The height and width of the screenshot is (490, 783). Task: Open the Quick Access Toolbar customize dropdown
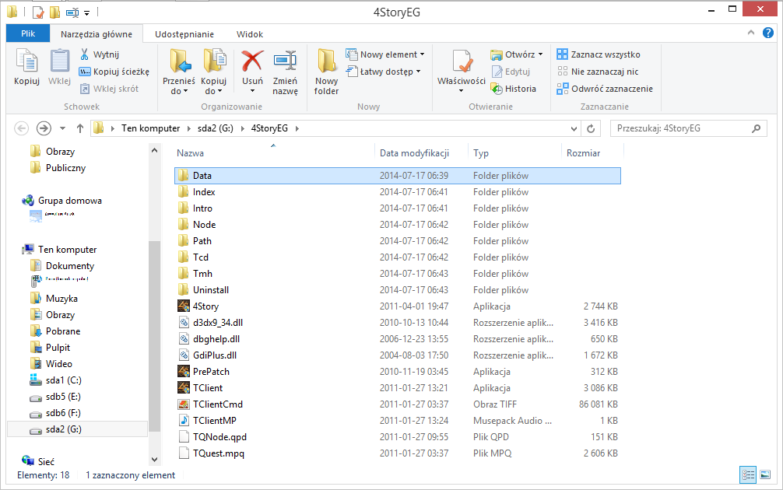[87, 12]
